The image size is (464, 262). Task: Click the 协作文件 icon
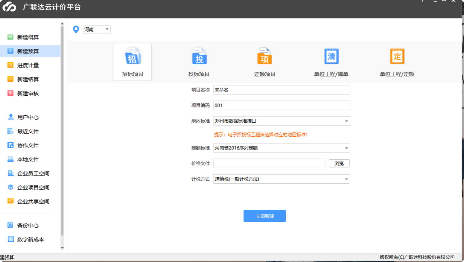10,145
